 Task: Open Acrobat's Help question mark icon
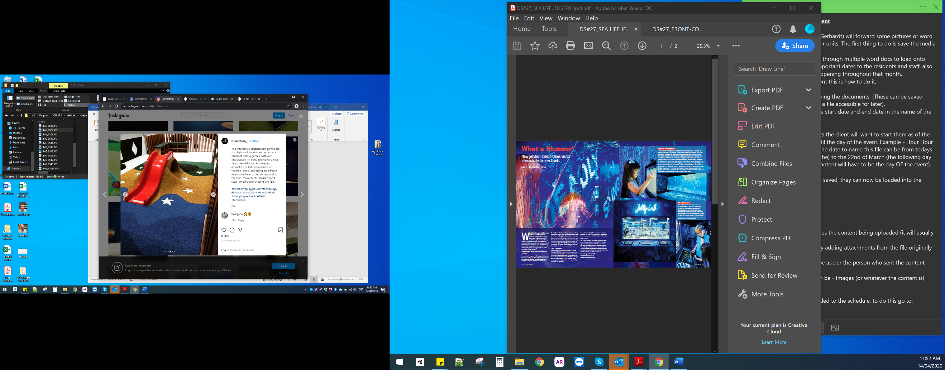coord(776,29)
